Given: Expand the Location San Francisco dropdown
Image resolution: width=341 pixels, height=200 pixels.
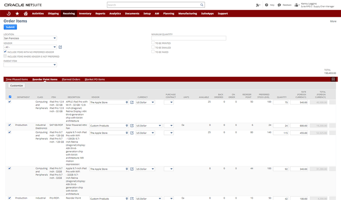Looking at the screenshot, I should 55,38.
